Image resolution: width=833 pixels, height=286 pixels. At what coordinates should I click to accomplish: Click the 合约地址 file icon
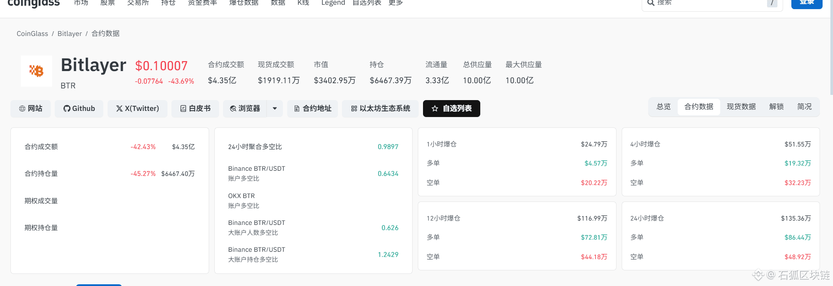click(297, 109)
